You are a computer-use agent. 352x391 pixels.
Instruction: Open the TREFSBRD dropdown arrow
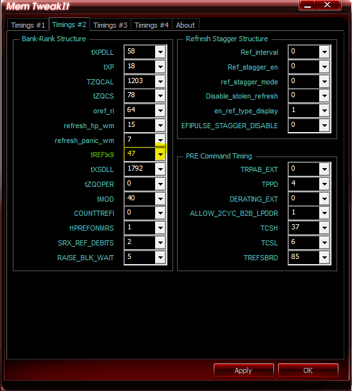[324, 258]
